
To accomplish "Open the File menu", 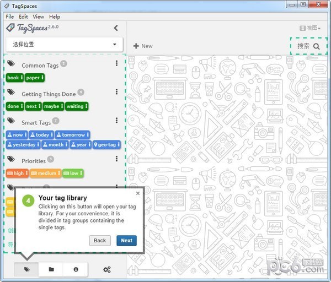I will click(10, 17).
